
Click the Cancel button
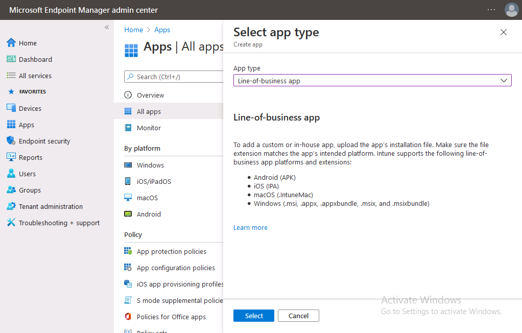[x=298, y=316]
